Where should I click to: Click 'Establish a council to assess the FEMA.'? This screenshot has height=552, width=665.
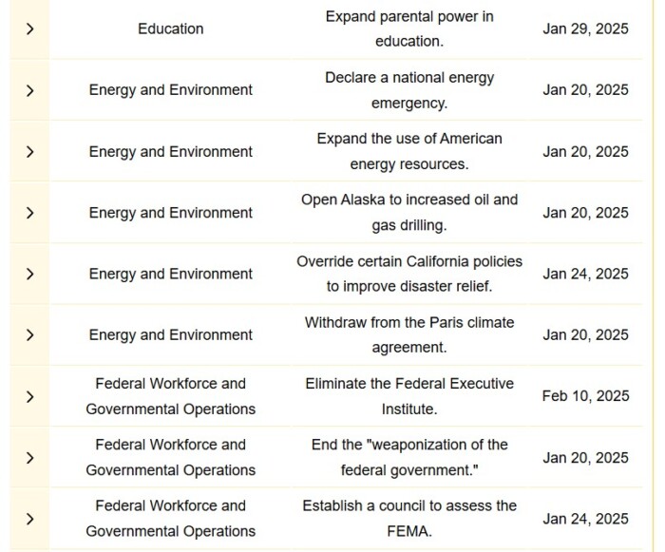pyautogui.click(x=409, y=519)
